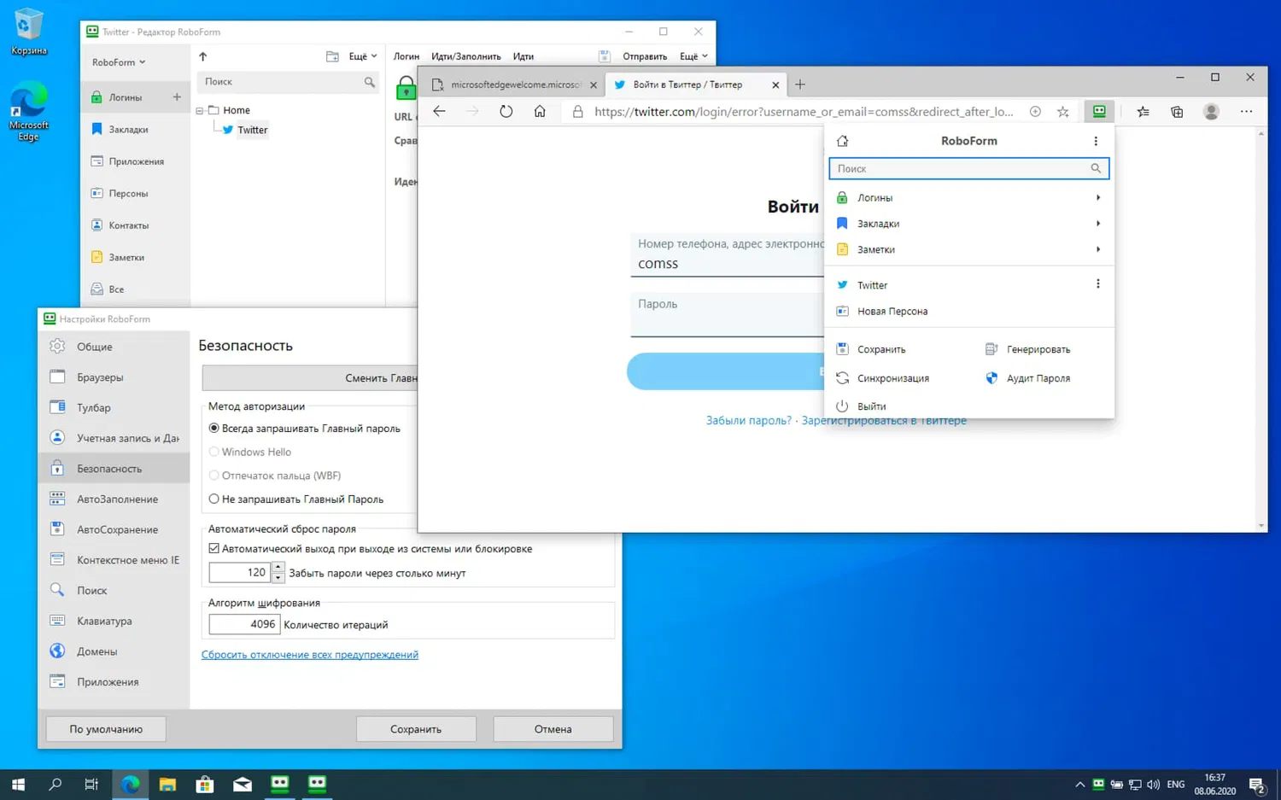Screen dimensions: 1281x800
Task: Refresh the Twitter page in Edge
Action: coord(506,111)
